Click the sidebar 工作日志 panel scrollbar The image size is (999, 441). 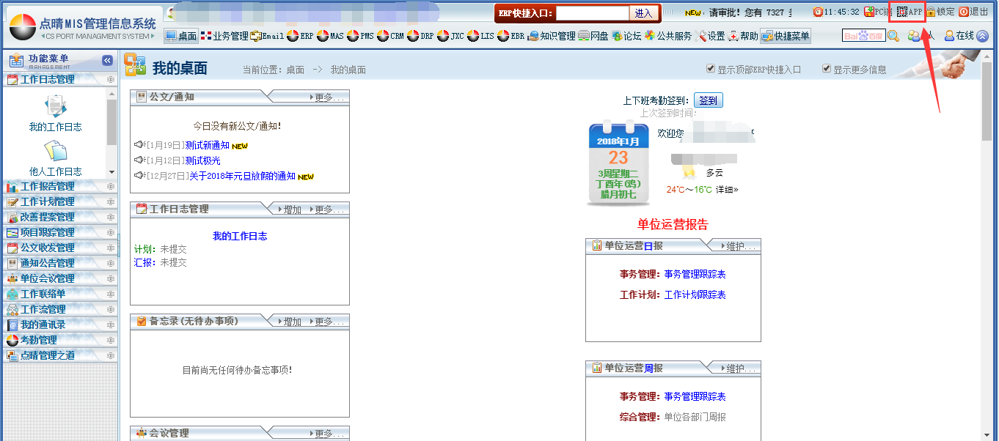click(x=111, y=125)
